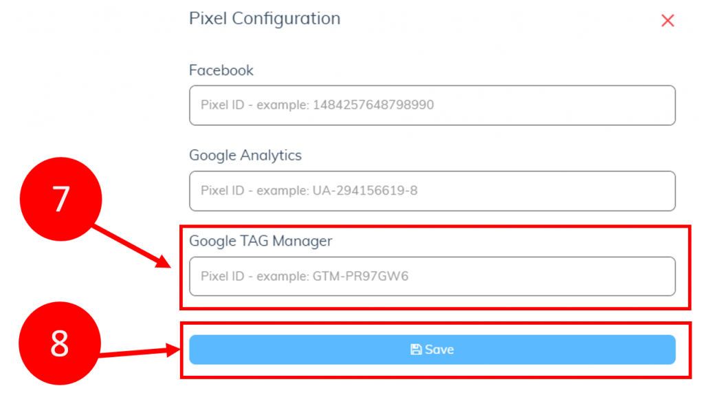Click the arrow pointing at the Save button

(140, 351)
